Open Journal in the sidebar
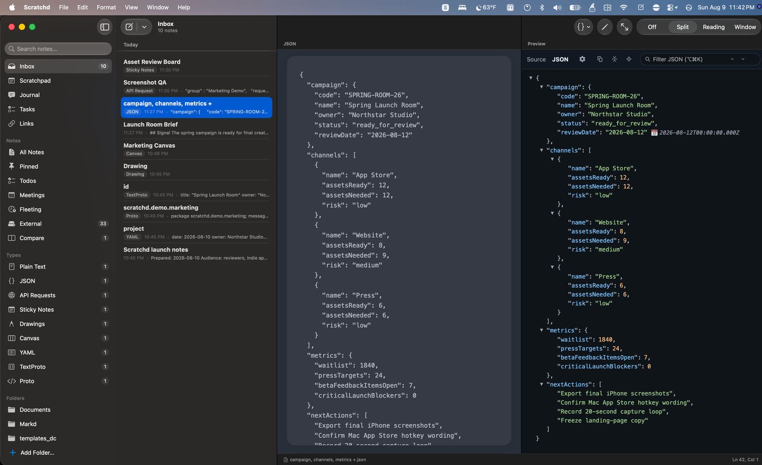The width and height of the screenshot is (762, 465). pos(58,95)
